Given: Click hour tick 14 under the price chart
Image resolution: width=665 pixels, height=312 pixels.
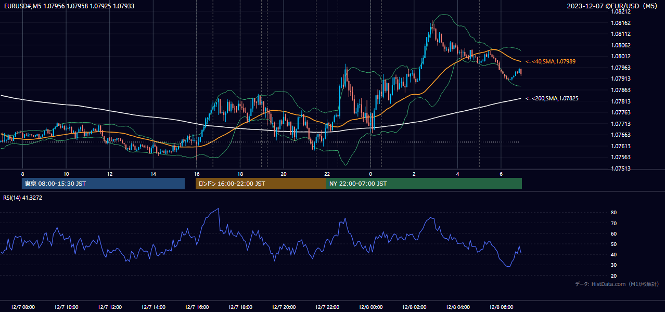Looking at the screenshot, I should (153, 174).
